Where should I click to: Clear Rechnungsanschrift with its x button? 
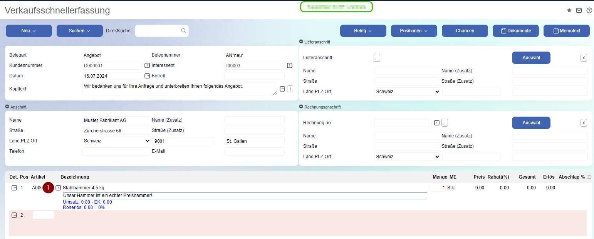coord(584,123)
